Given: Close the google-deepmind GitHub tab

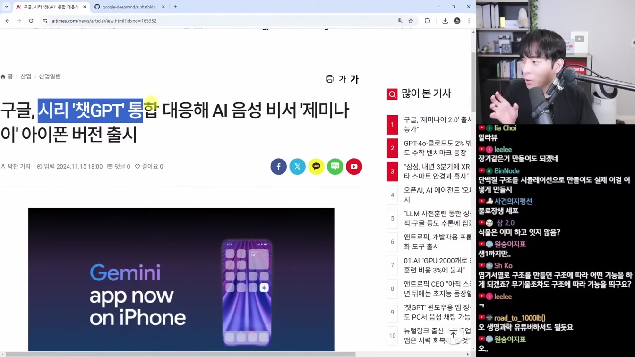Looking at the screenshot, I should coord(163,7).
